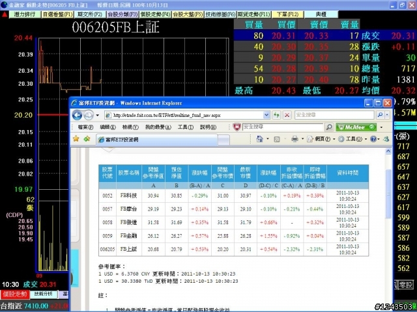Go back with IE back arrow
The height and width of the screenshot is (312, 417).
(x=77, y=115)
